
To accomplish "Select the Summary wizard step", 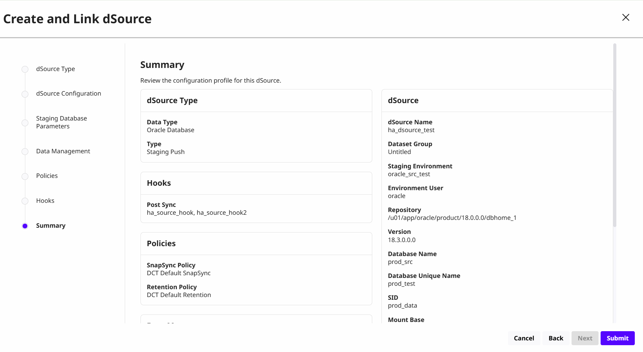I will (51, 226).
